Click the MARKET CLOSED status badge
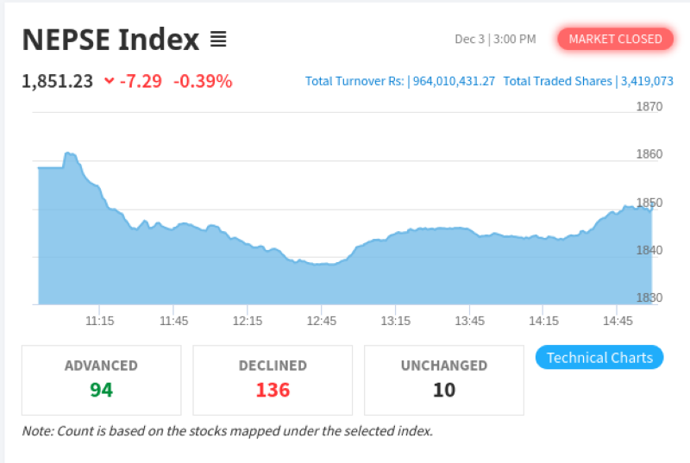This screenshot has width=690, height=463. tap(615, 39)
